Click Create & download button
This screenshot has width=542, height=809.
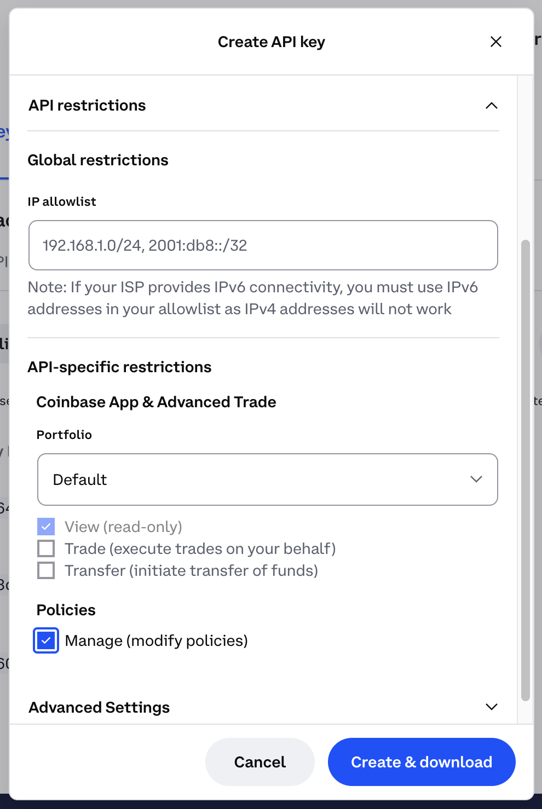point(422,762)
